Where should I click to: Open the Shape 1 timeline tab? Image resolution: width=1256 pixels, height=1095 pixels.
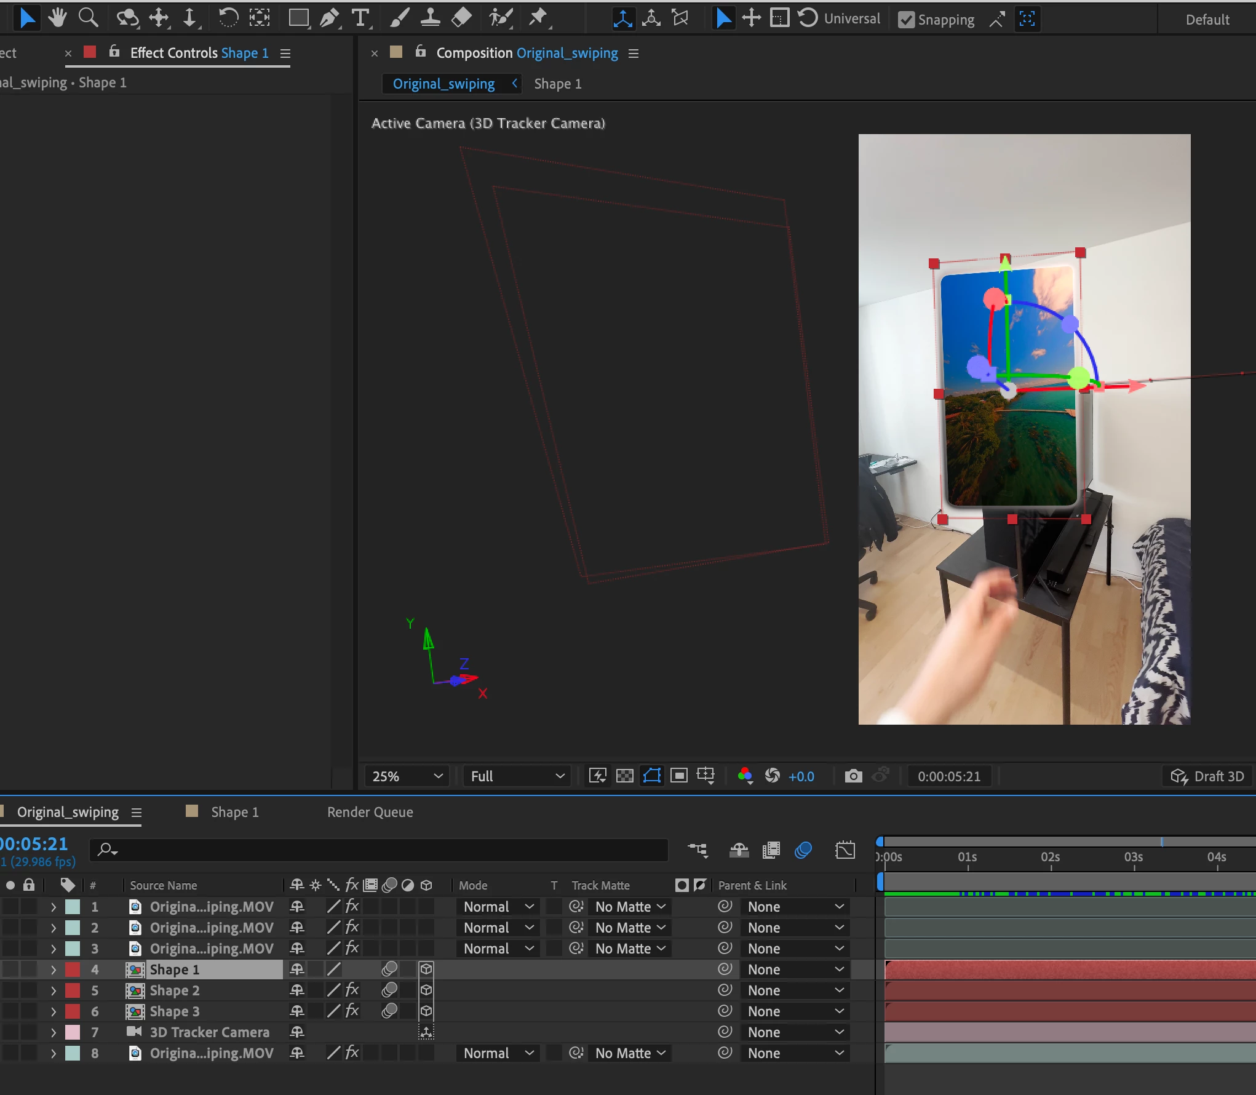pyautogui.click(x=234, y=812)
